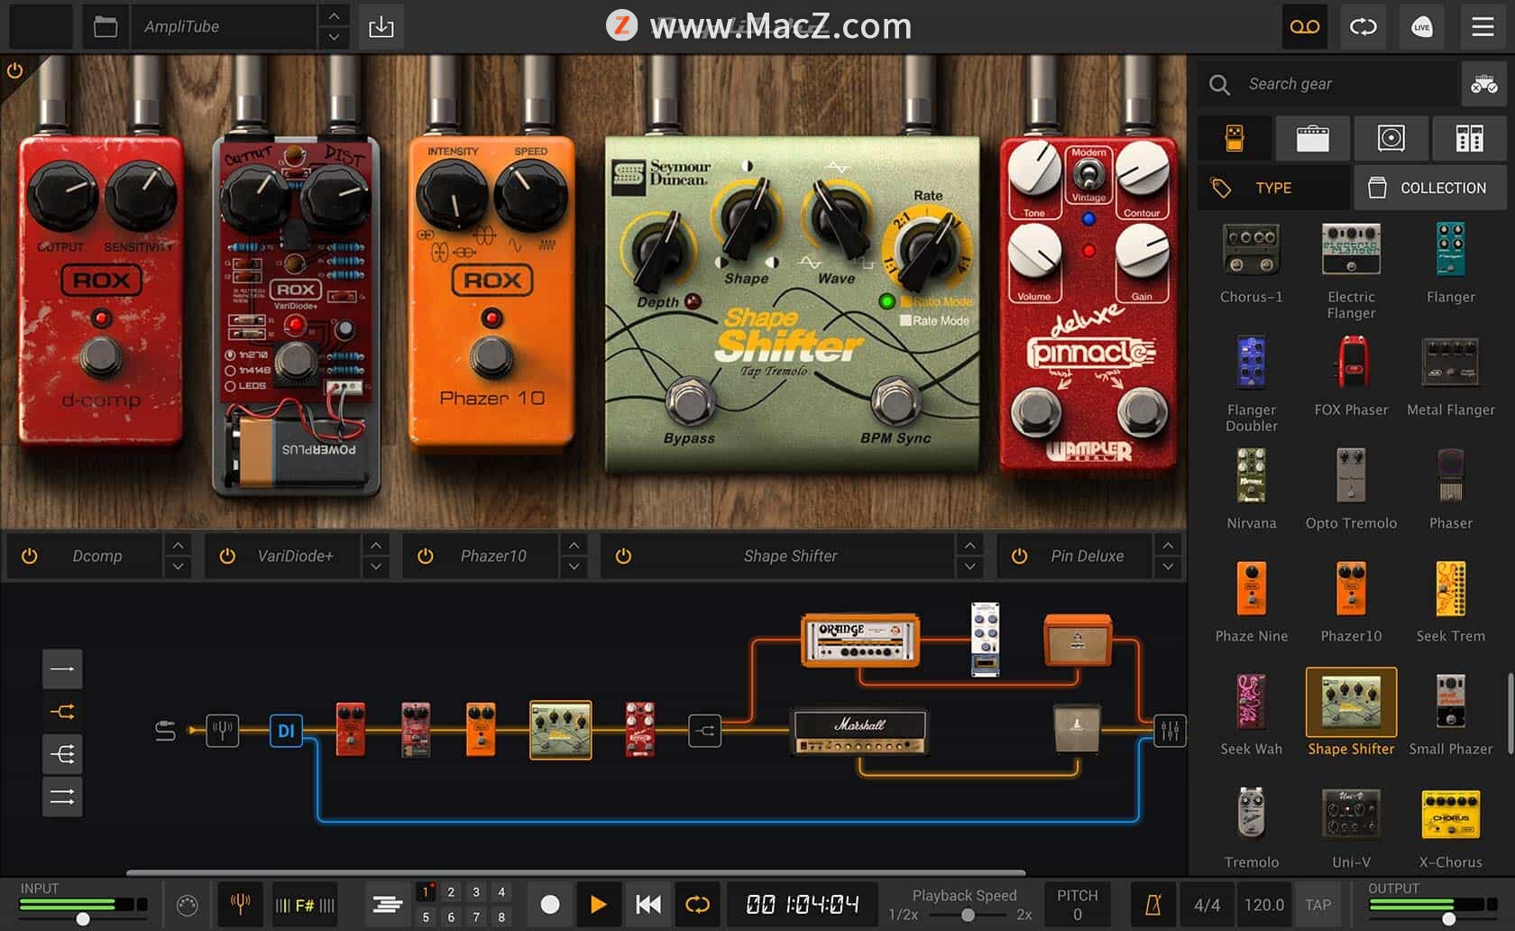The width and height of the screenshot is (1515, 931).
Task: Load next preset with down arrow
Action: [334, 37]
